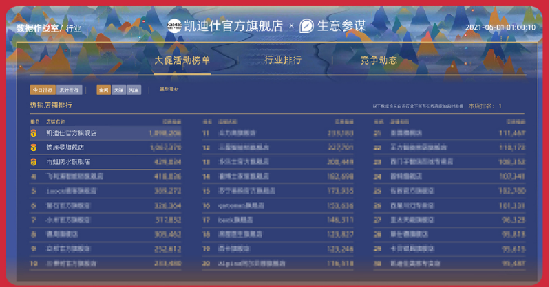Click the rank 3 medal icon
The height and width of the screenshot is (287, 550).
(32, 162)
